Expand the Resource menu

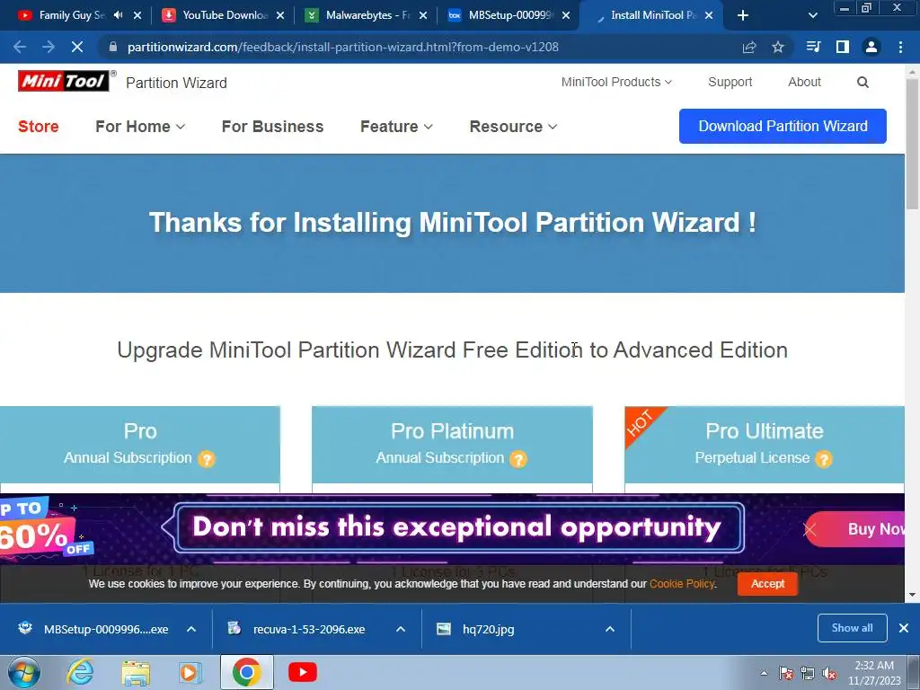click(x=513, y=127)
